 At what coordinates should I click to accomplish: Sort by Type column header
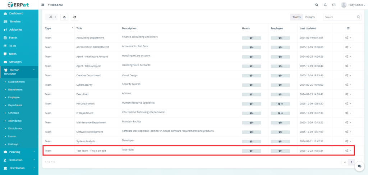59,28
